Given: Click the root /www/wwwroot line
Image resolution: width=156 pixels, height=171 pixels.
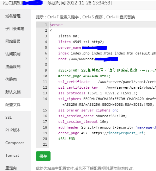Looking at the screenshot, I should click(88, 59).
